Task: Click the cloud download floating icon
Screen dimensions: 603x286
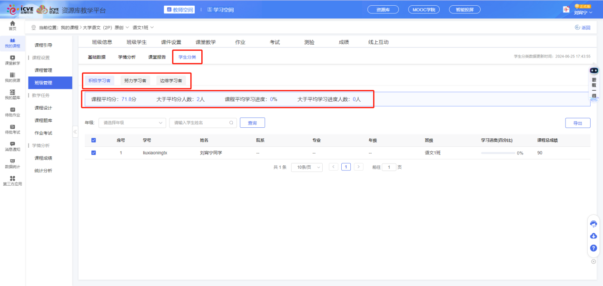Action: [x=593, y=236]
